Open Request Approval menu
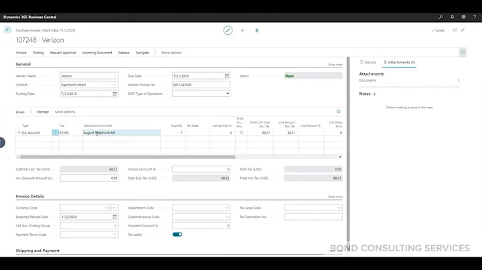 [x=63, y=53]
